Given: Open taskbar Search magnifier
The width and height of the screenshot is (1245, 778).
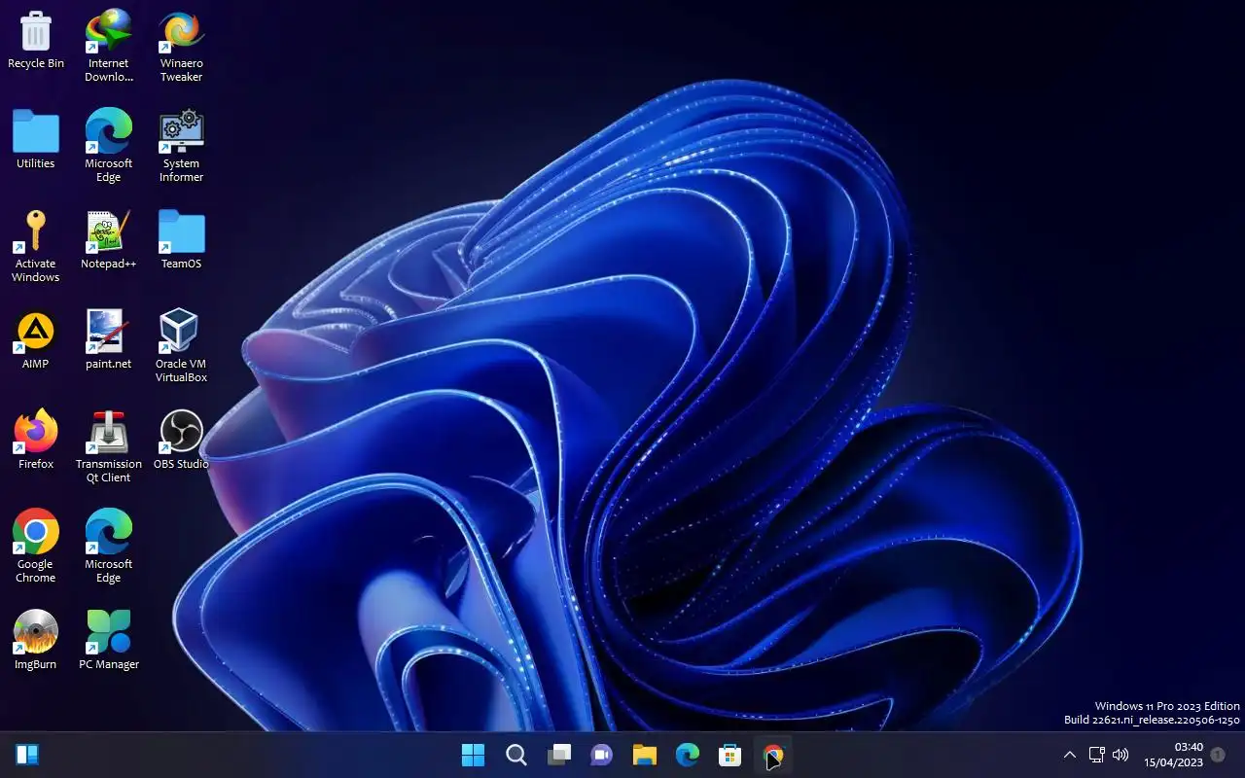Looking at the screenshot, I should 516,755.
